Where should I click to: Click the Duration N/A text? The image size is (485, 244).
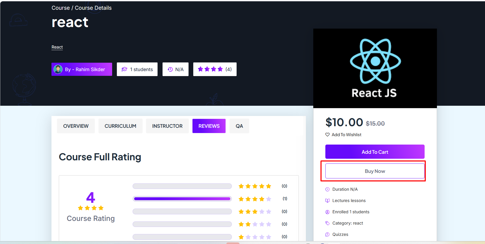click(345, 189)
